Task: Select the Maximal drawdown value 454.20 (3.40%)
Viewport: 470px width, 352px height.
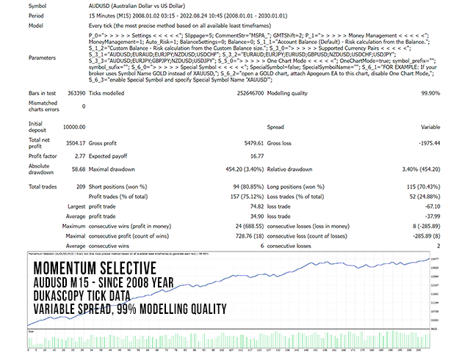Action: click(245, 169)
